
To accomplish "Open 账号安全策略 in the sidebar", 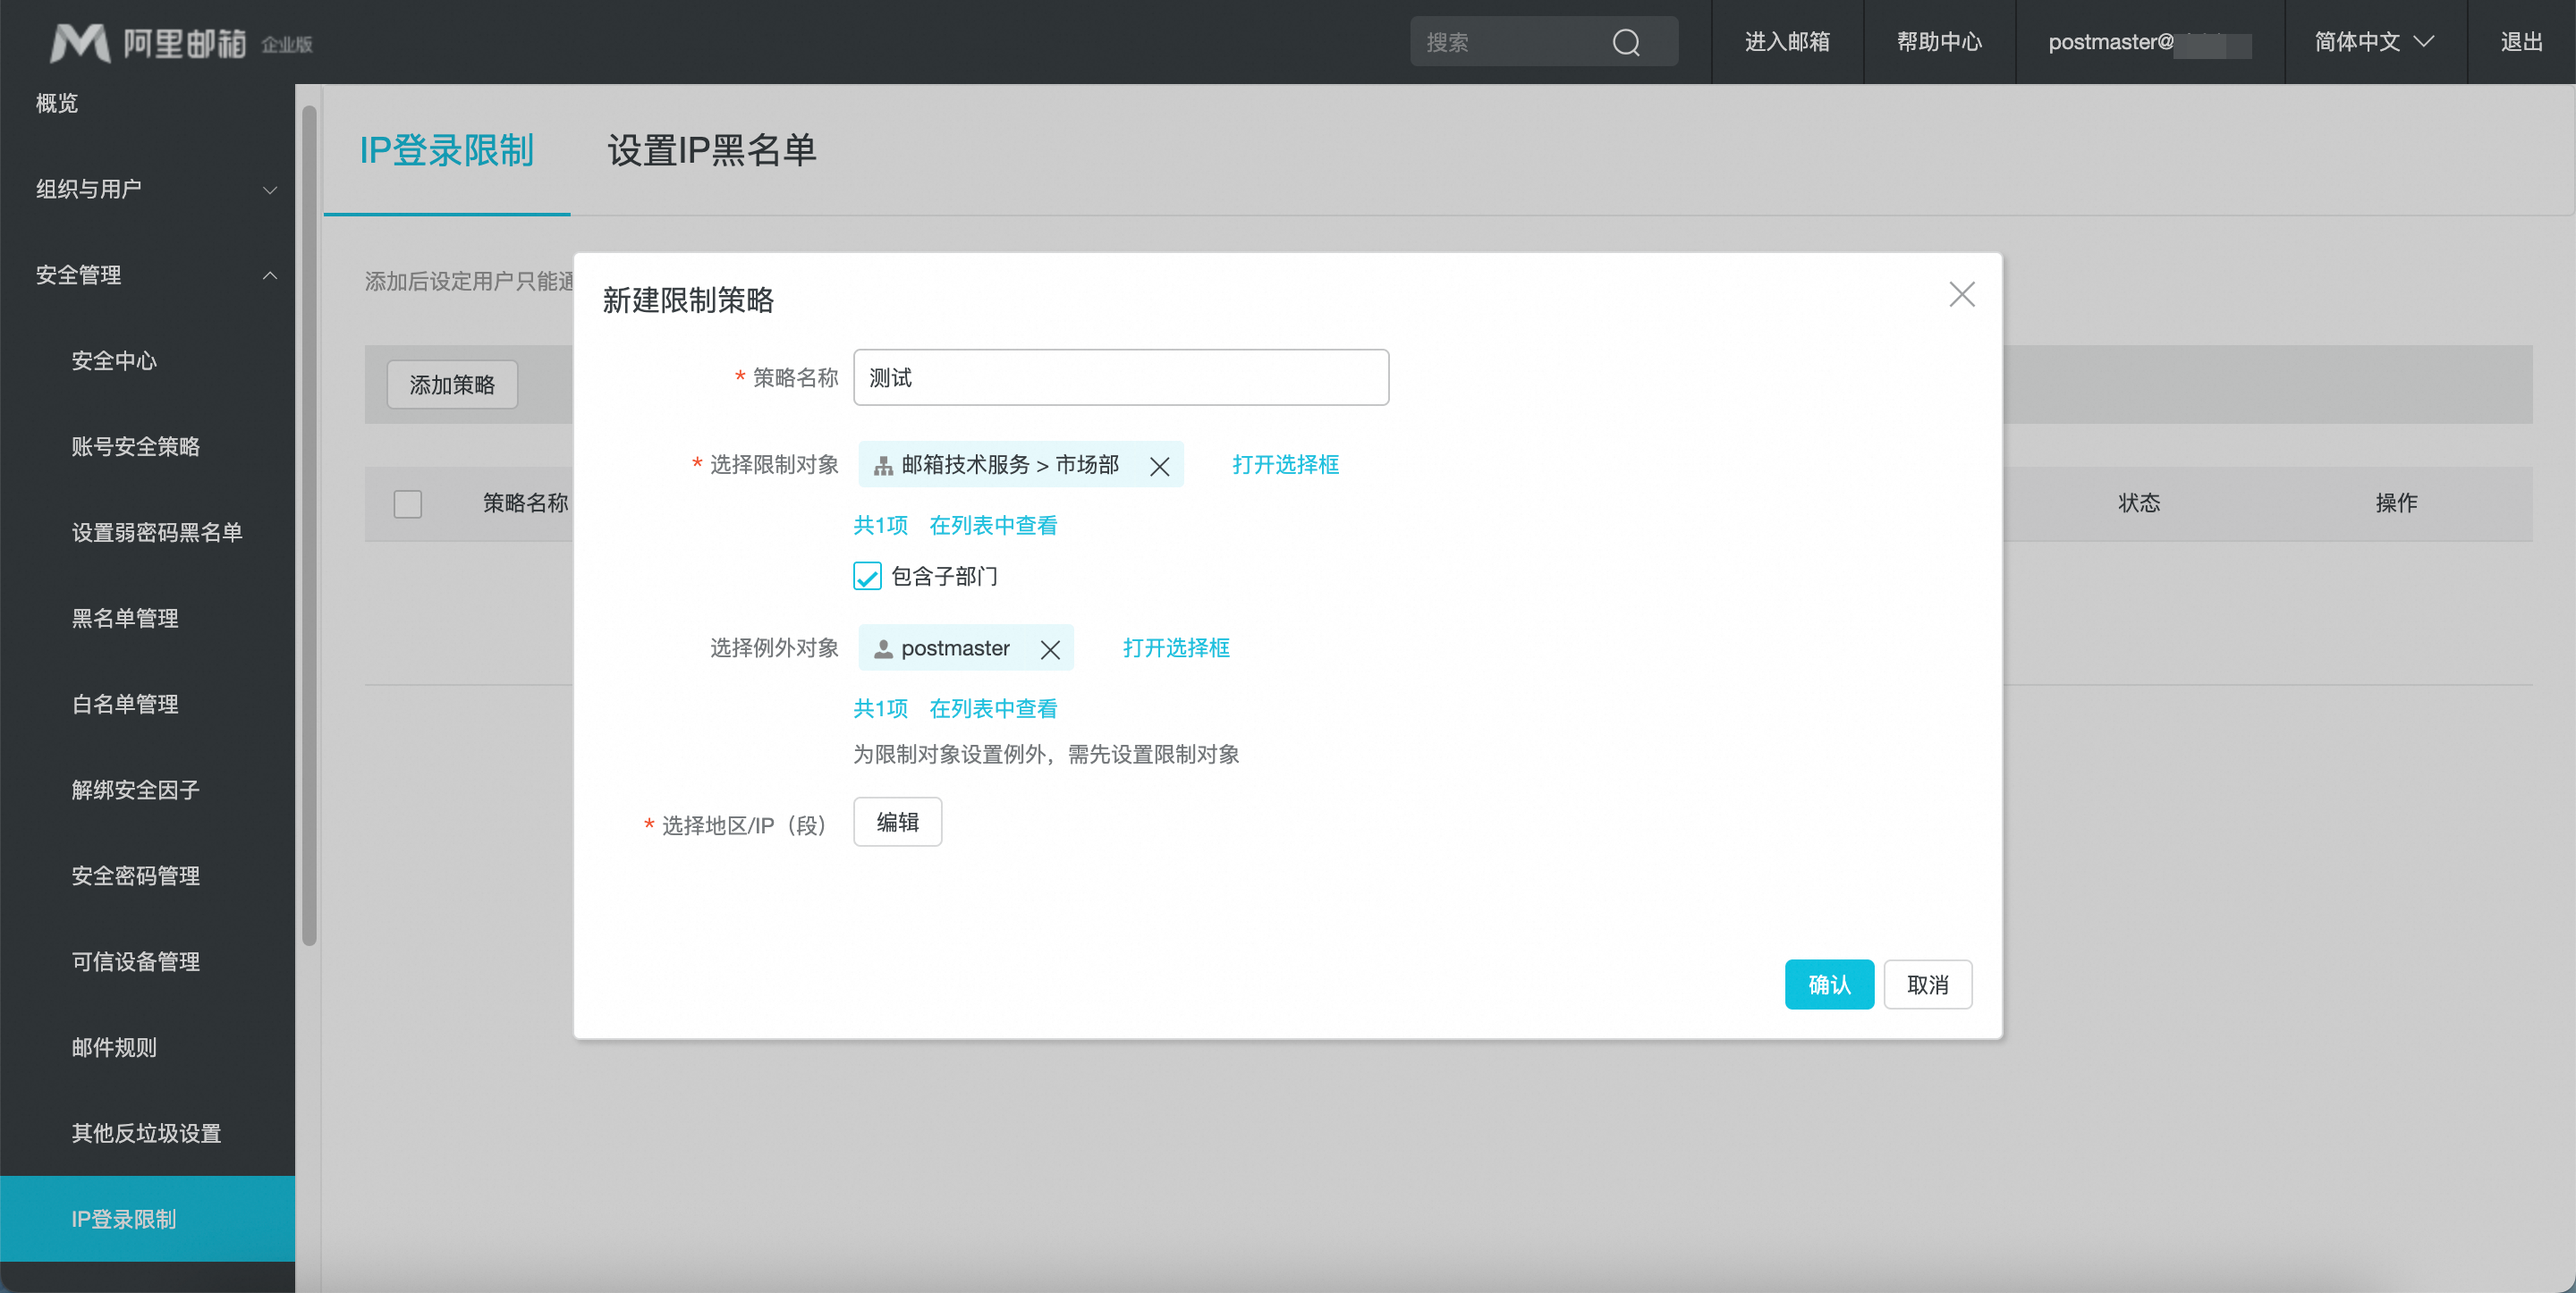I will tap(136, 447).
